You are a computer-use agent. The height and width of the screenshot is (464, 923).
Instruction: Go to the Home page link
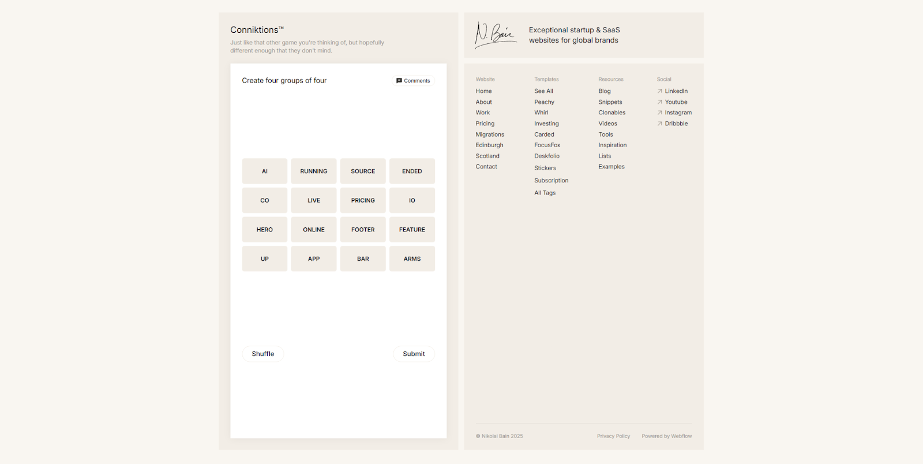(x=483, y=91)
